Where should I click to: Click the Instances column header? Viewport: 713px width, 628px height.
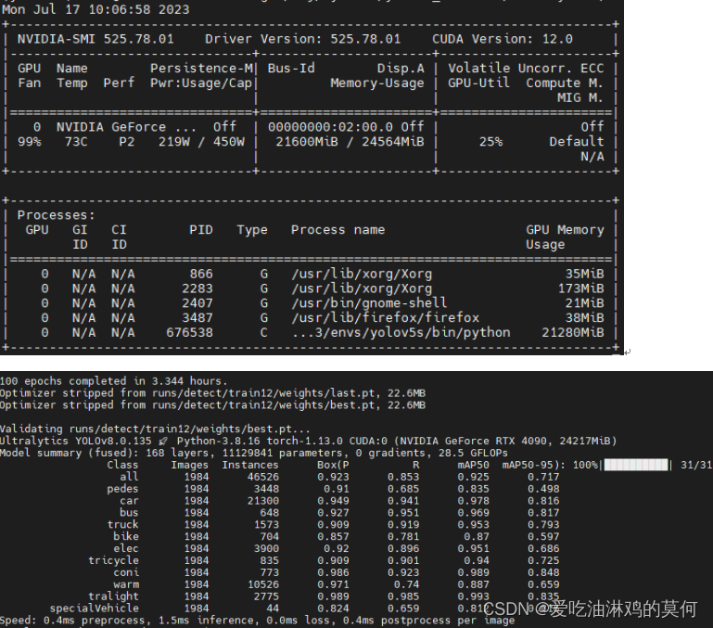pyautogui.click(x=250, y=465)
